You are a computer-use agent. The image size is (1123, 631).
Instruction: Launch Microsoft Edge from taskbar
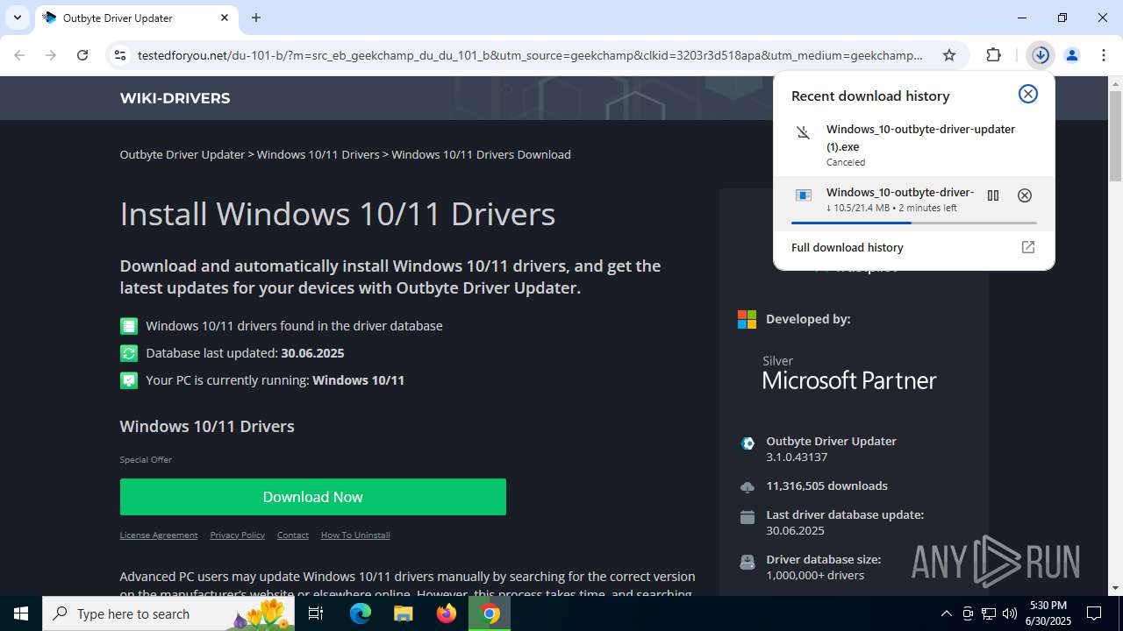tap(361, 613)
